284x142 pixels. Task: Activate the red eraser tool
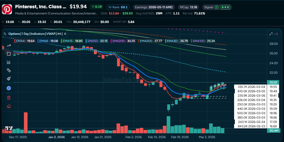(9, 106)
